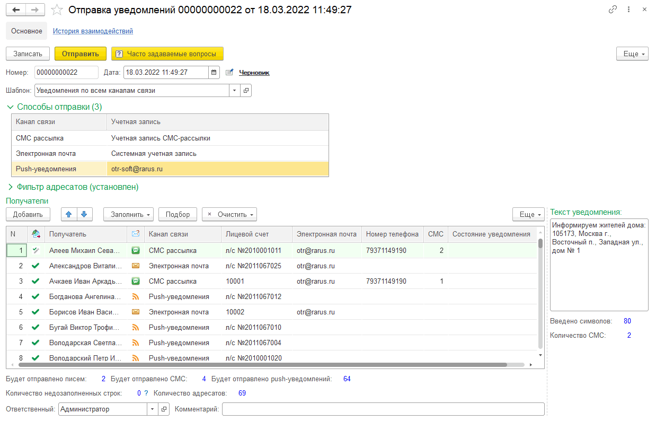
Task: Open calendar picker next to date field
Action: pyautogui.click(x=214, y=72)
